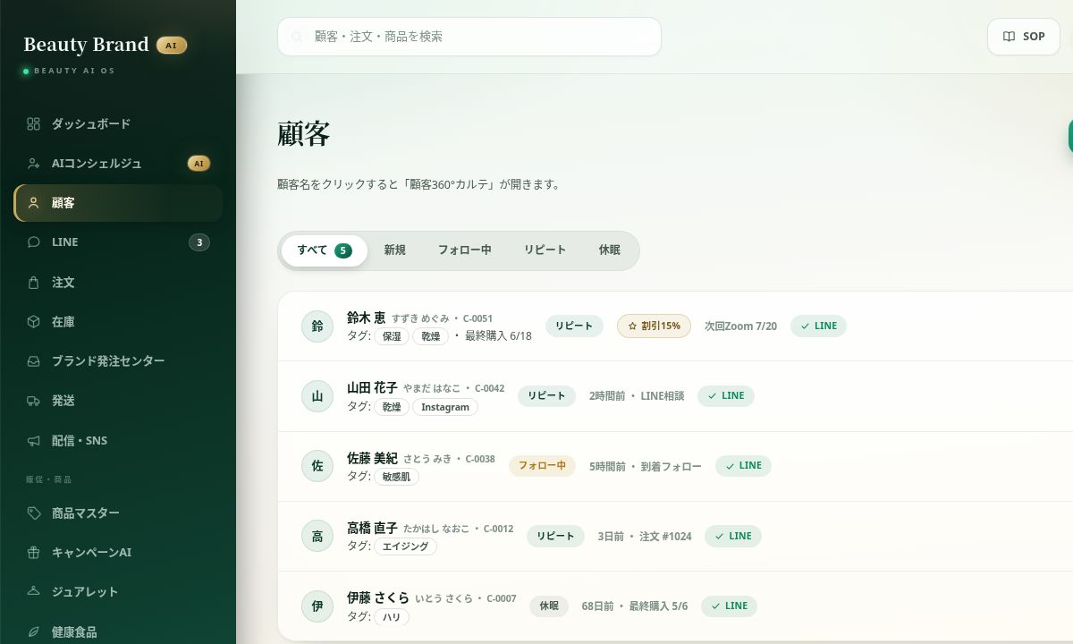The image size is (1073, 644).
Task: Switch to the 休眠 tab
Action: pyautogui.click(x=609, y=250)
